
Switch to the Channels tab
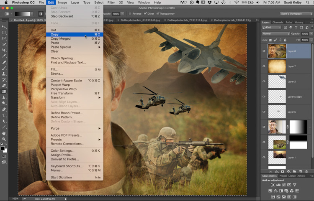[278, 23]
